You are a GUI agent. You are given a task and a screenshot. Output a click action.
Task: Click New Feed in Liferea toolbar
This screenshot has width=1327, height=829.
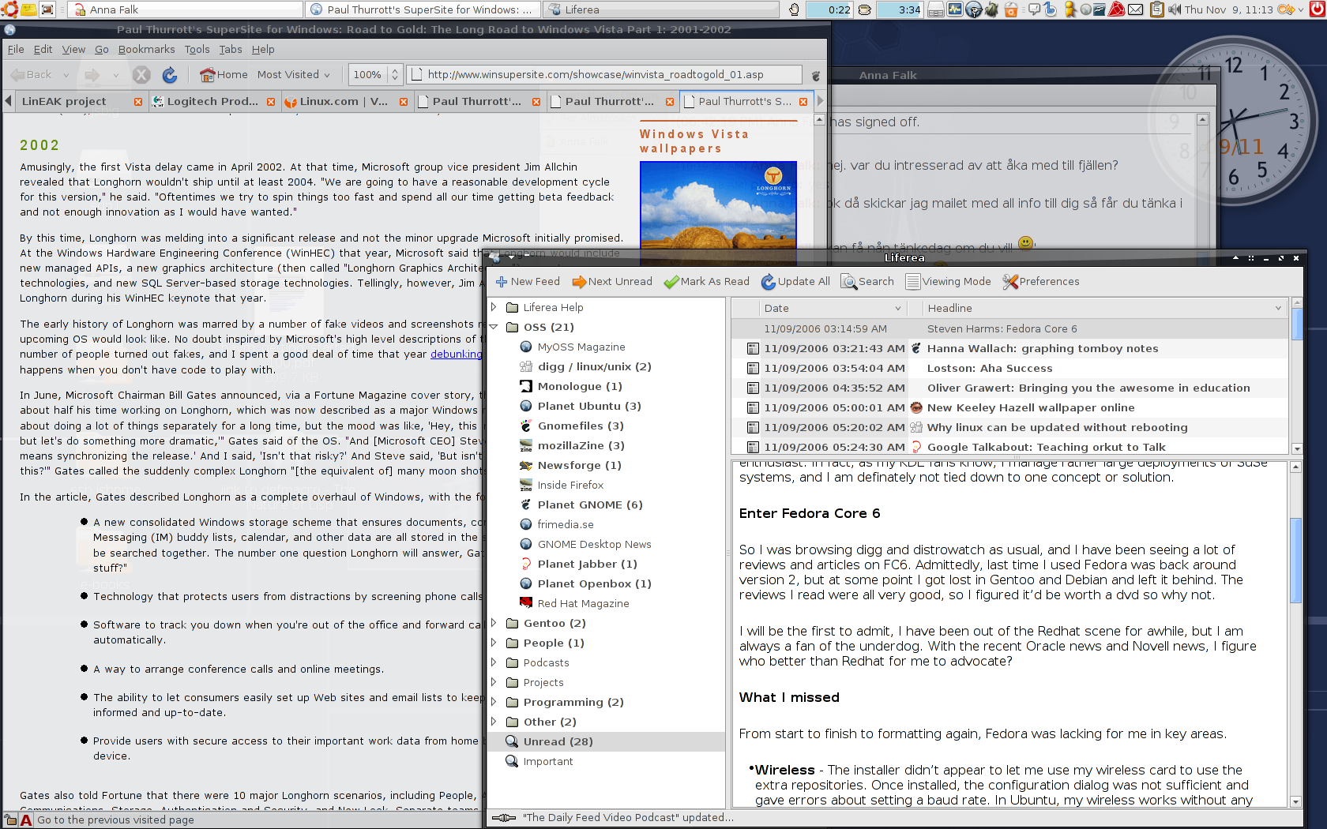[527, 282]
